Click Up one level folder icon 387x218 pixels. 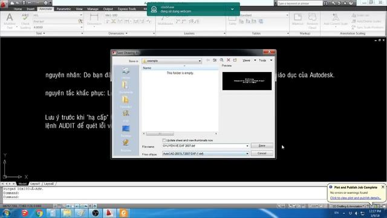pyautogui.click(x=215, y=60)
